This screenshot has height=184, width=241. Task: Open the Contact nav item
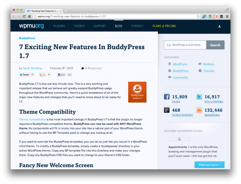pos(137,26)
